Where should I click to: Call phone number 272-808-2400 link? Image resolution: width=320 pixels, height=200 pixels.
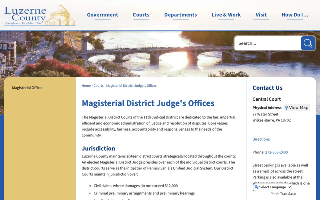pos(276,152)
